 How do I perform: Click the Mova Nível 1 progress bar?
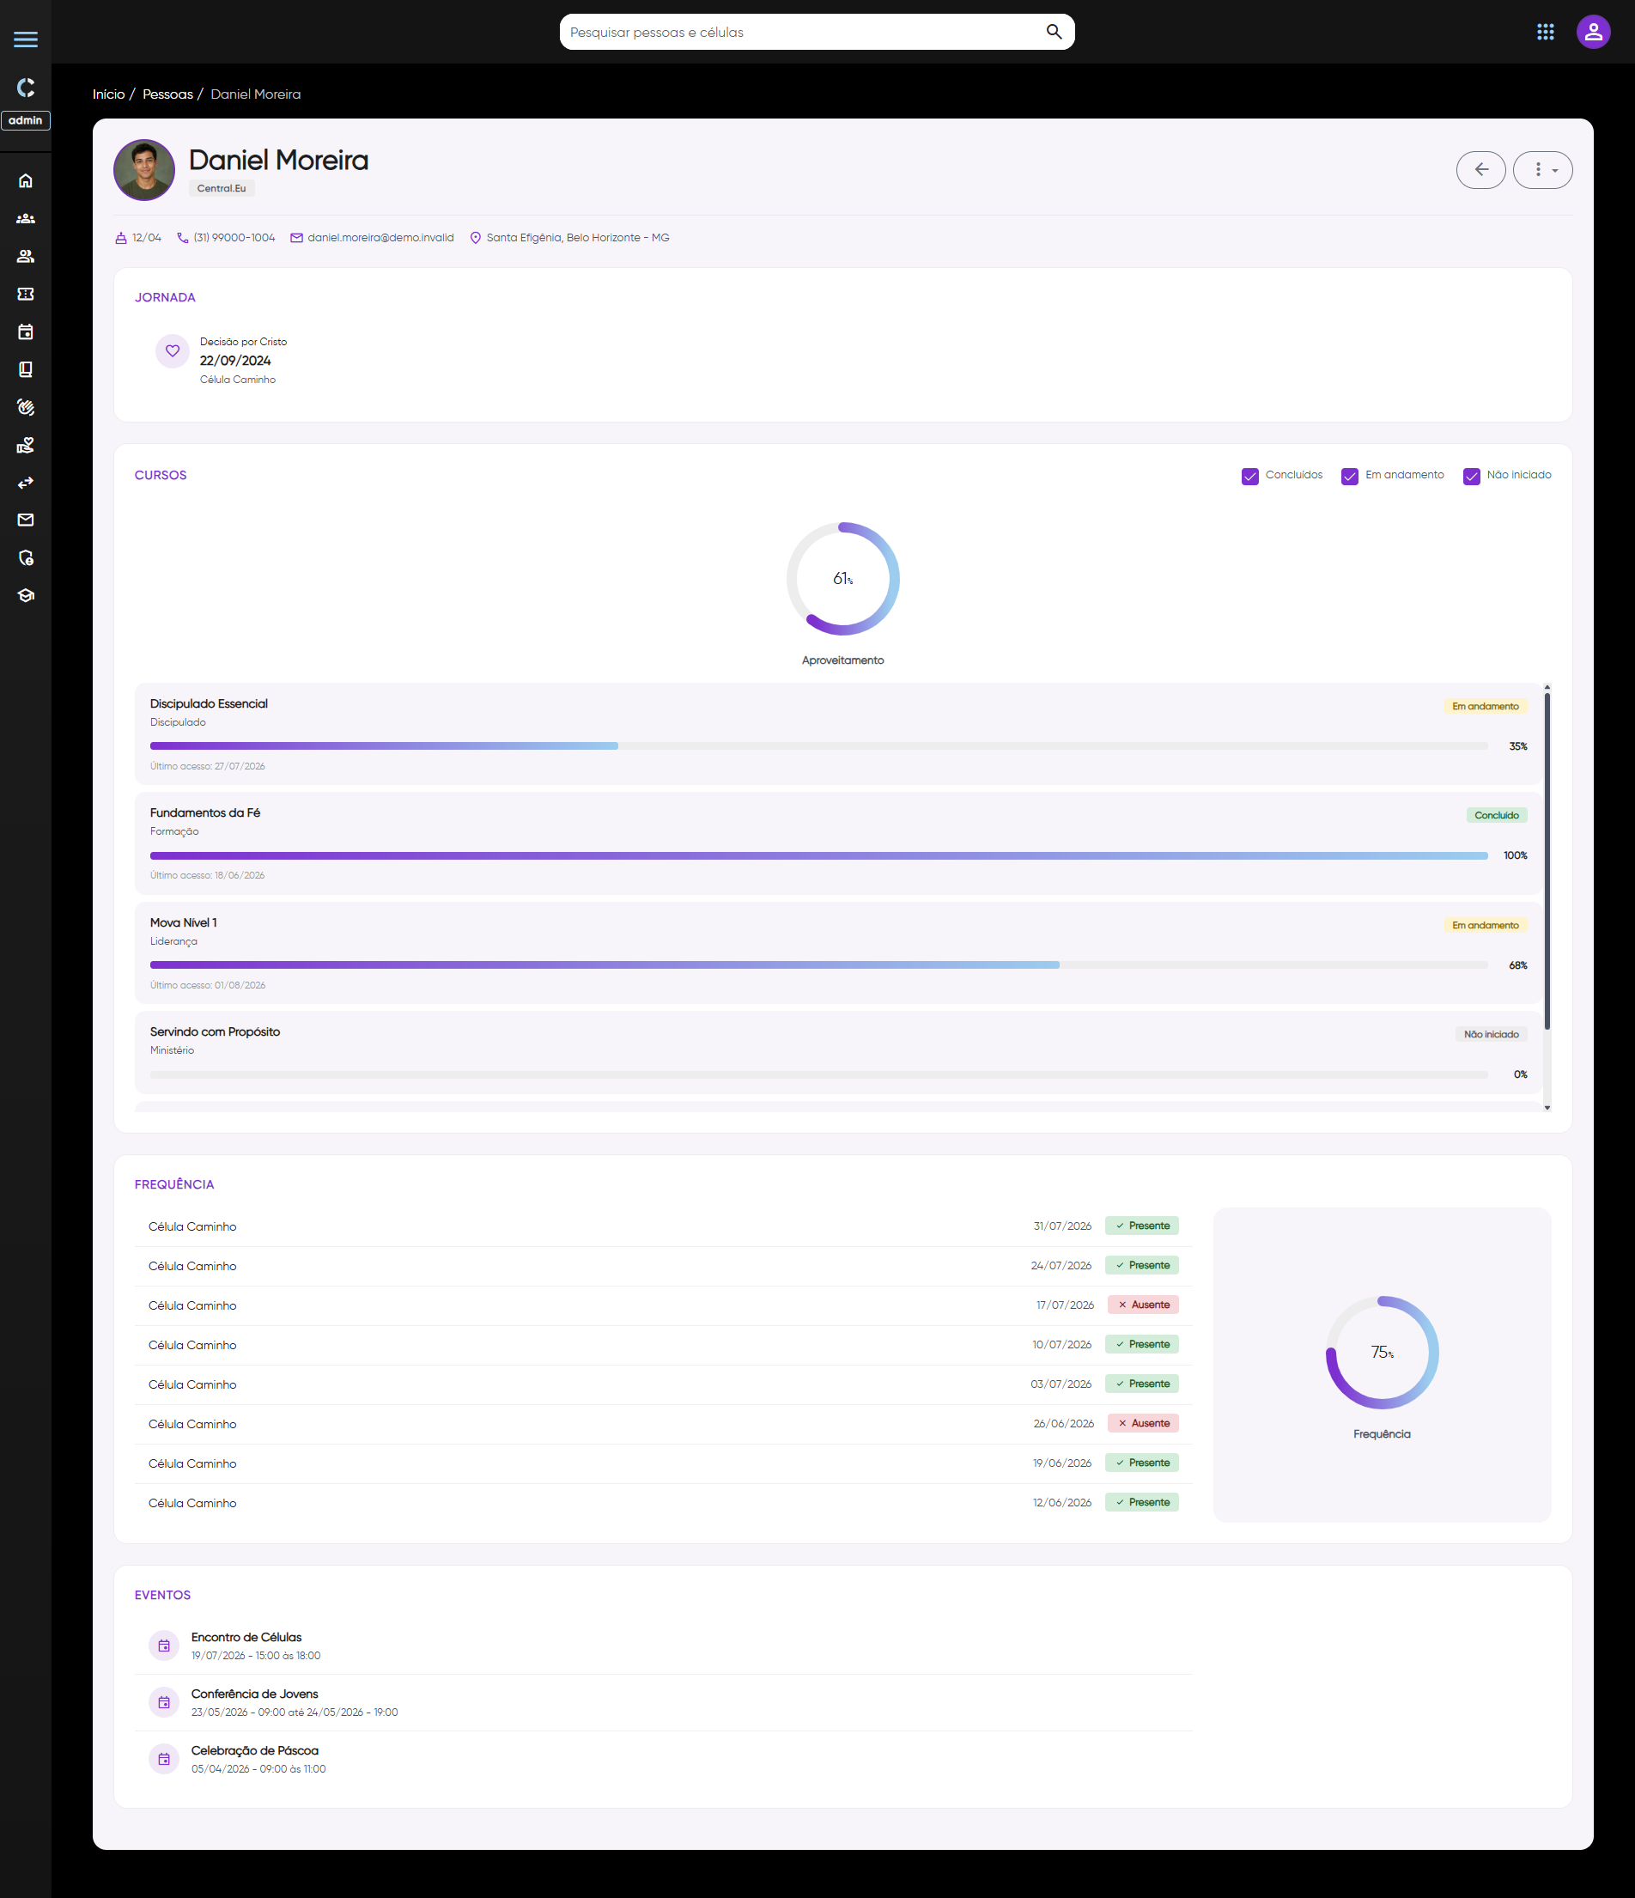pyautogui.click(x=819, y=964)
